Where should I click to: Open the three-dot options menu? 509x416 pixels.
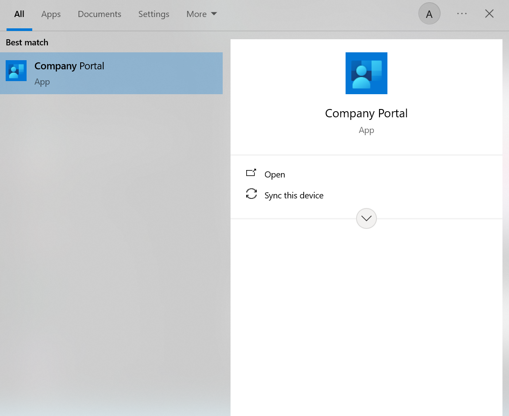tap(461, 14)
